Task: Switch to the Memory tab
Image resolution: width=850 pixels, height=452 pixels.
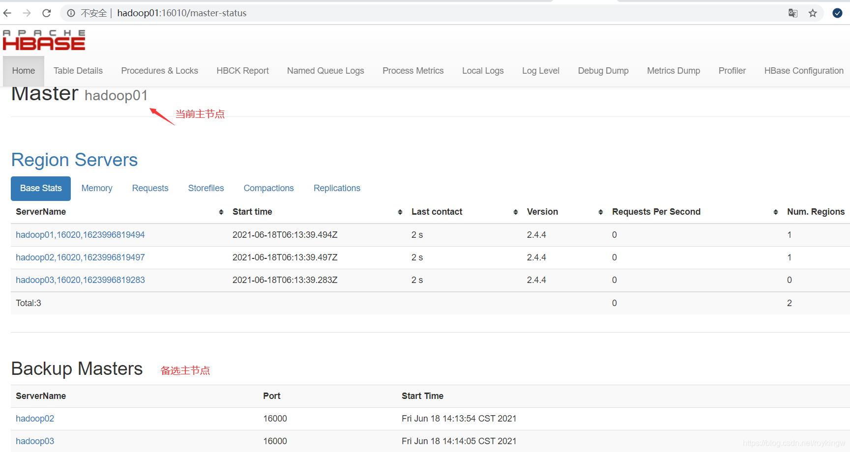Action: point(97,188)
